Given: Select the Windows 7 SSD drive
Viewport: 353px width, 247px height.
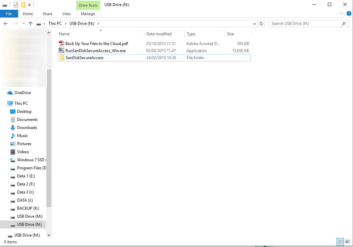Looking at the screenshot, I should (x=28, y=160).
